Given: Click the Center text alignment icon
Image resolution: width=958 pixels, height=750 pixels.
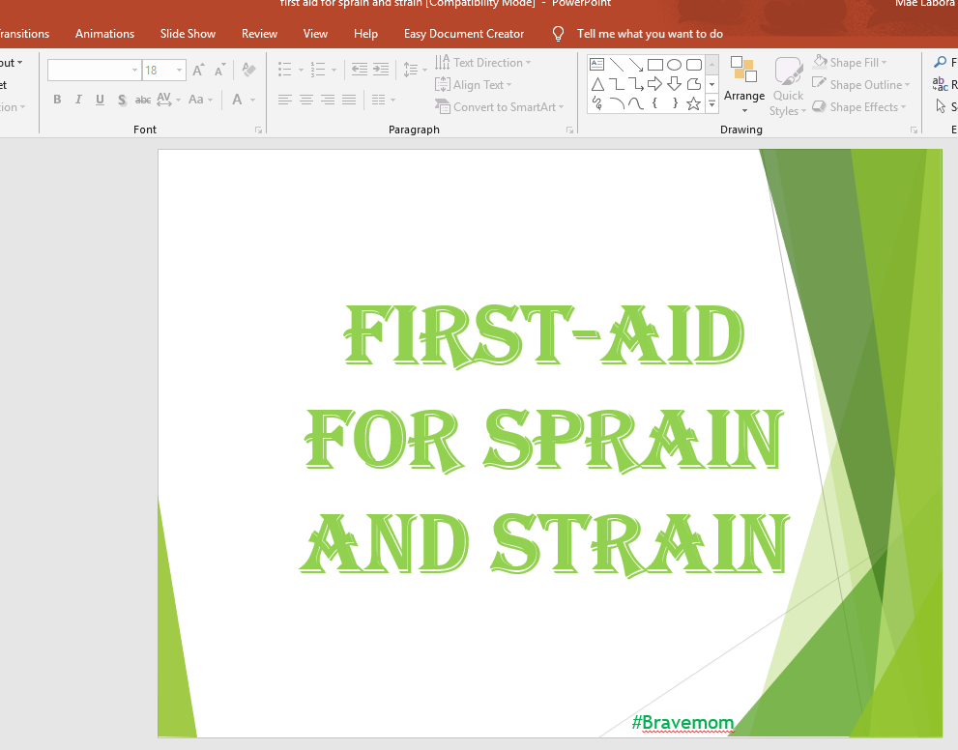Looking at the screenshot, I should pyautogui.click(x=306, y=100).
